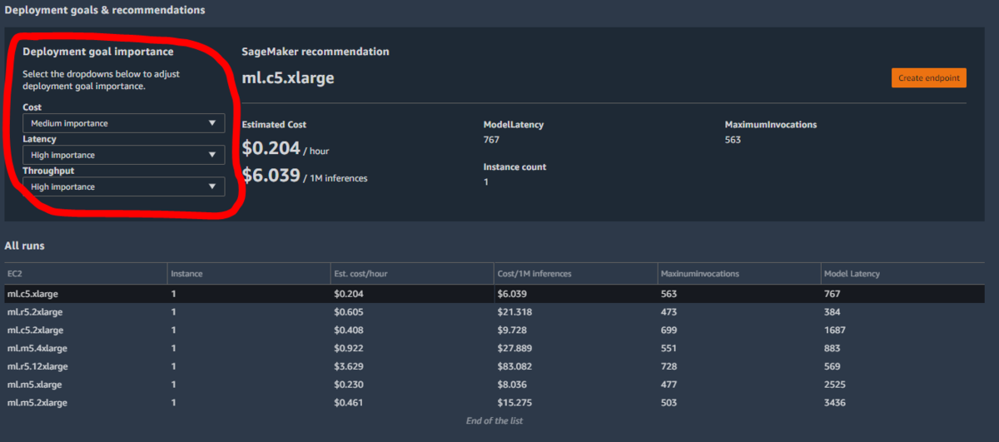Click the 473 invocations cell
Screen dimensions: 999x442
coord(668,312)
